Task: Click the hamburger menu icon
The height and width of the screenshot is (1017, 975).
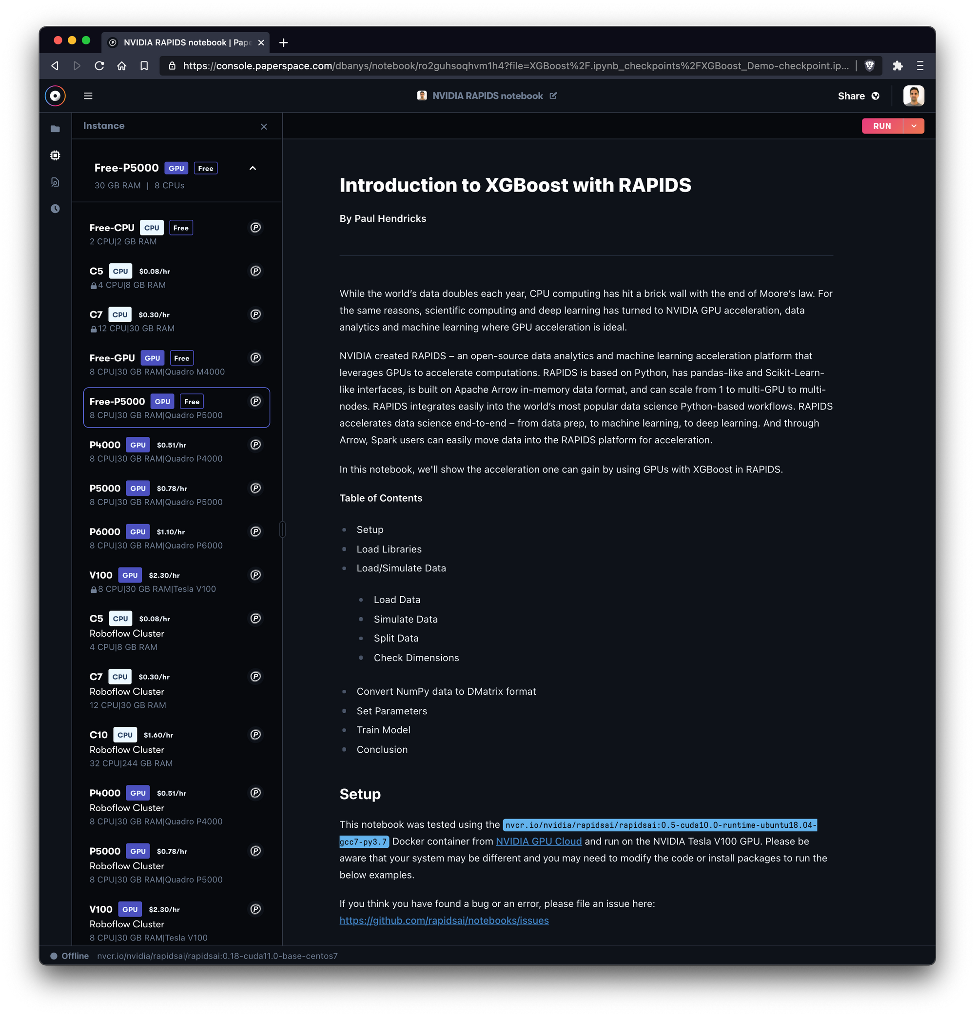Action: (88, 96)
